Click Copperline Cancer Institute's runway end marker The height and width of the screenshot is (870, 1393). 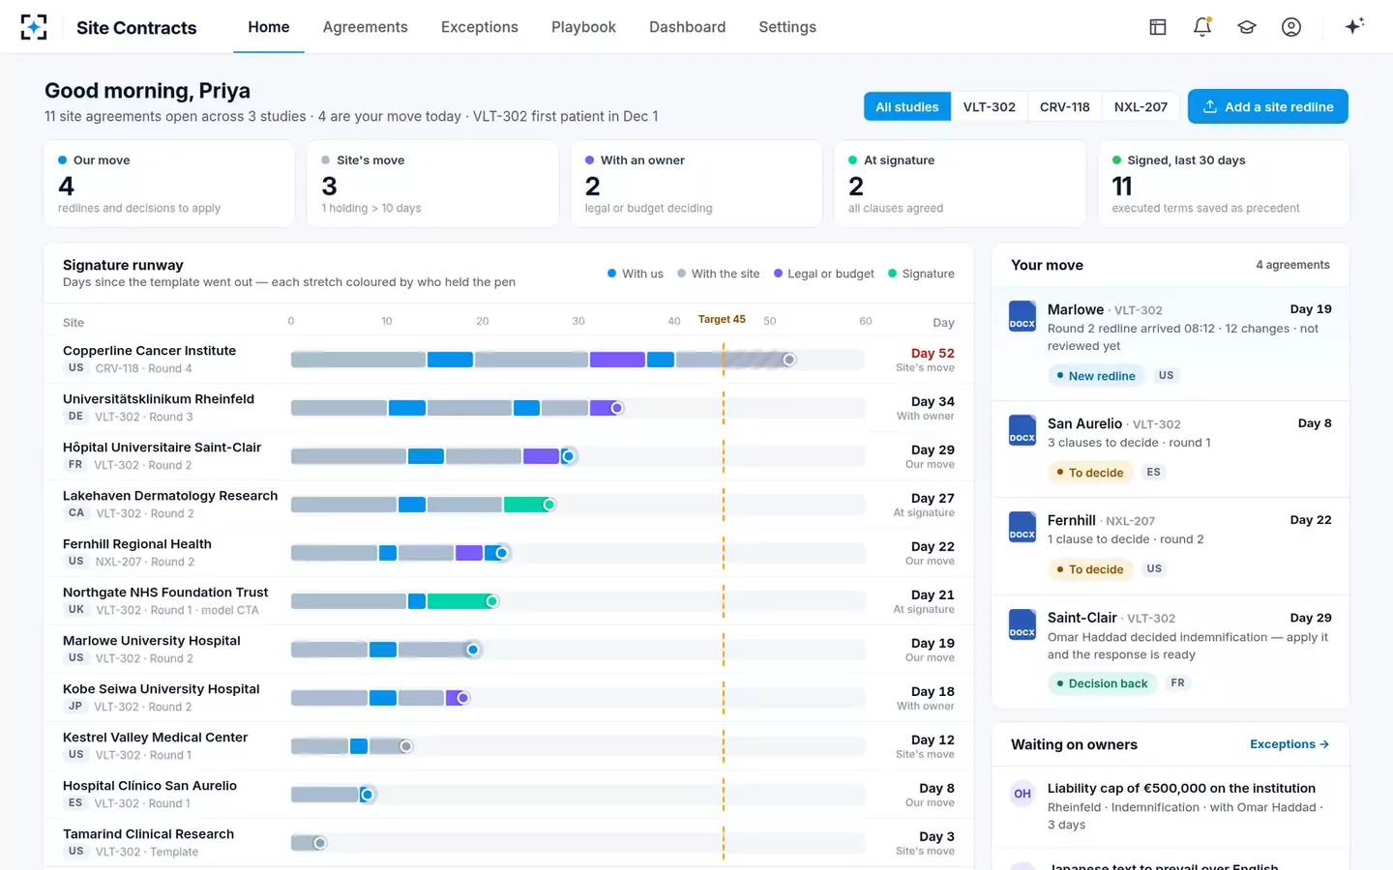click(x=789, y=360)
